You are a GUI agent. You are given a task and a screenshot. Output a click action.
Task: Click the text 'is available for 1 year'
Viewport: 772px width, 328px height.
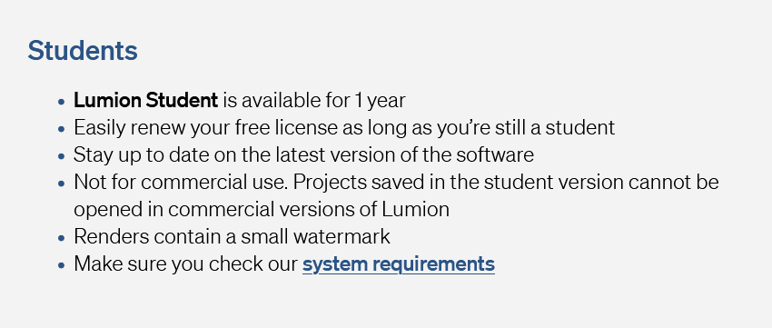[314, 101]
